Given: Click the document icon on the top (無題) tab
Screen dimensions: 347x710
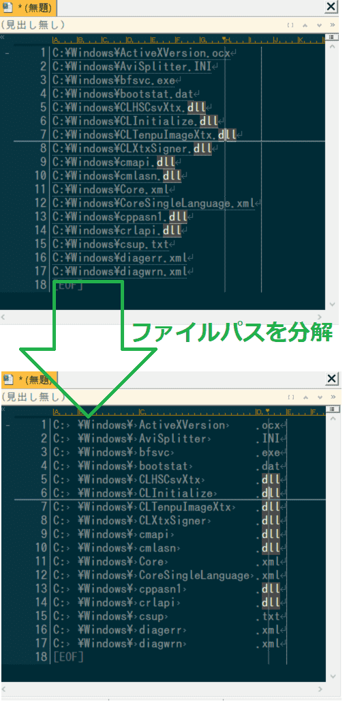Looking at the screenshot, I should [8, 7].
